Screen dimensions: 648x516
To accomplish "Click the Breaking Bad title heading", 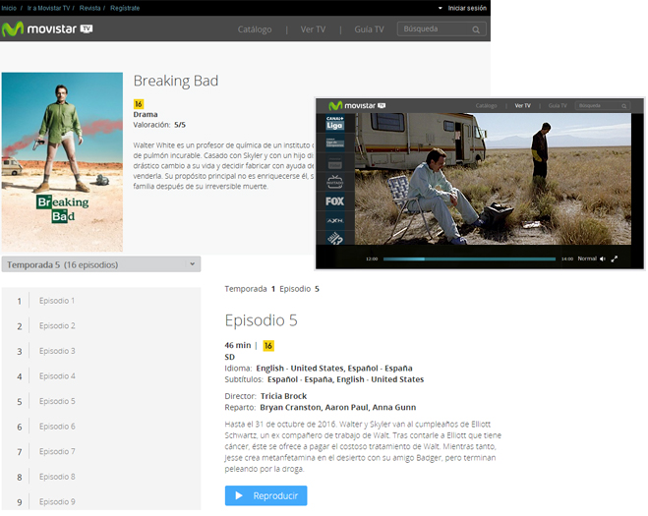I will point(176,81).
